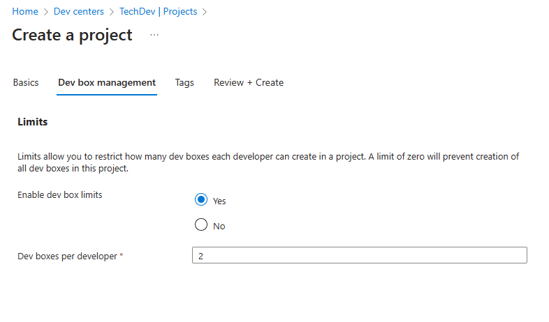Navigate to the Dev centers breadcrumb link
This screenshot has height=322, width=549.
pyautogui.click(x=79, y=12)
